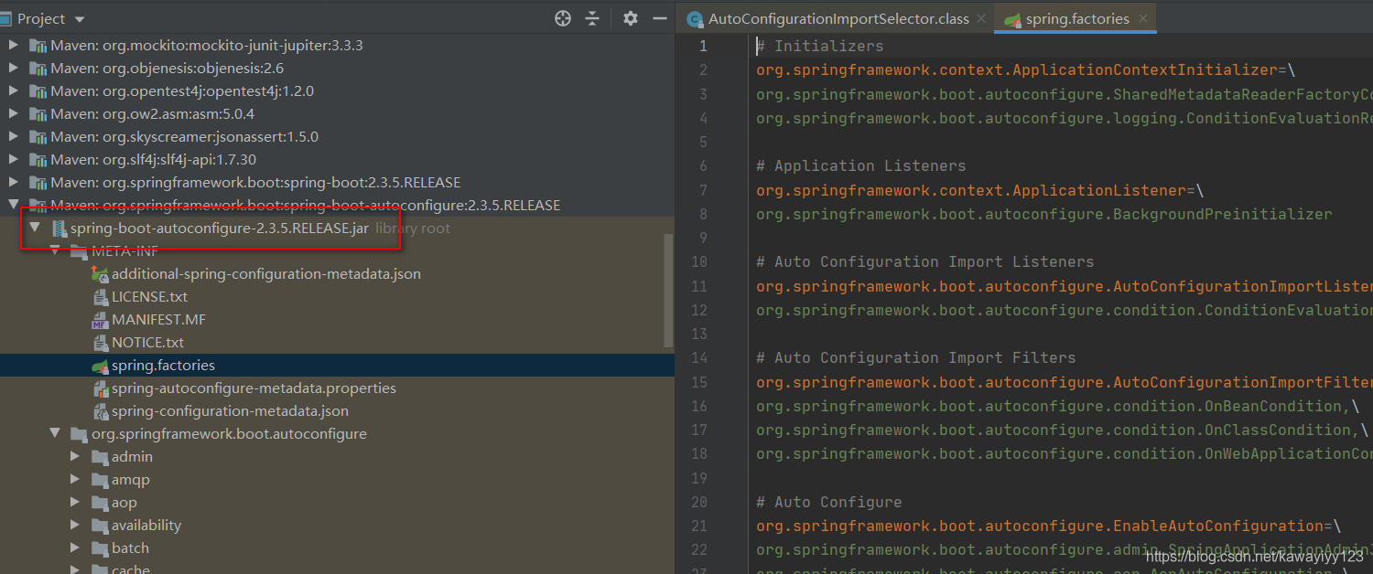Click the OnBeanCondition line

tap(1057, 406)
